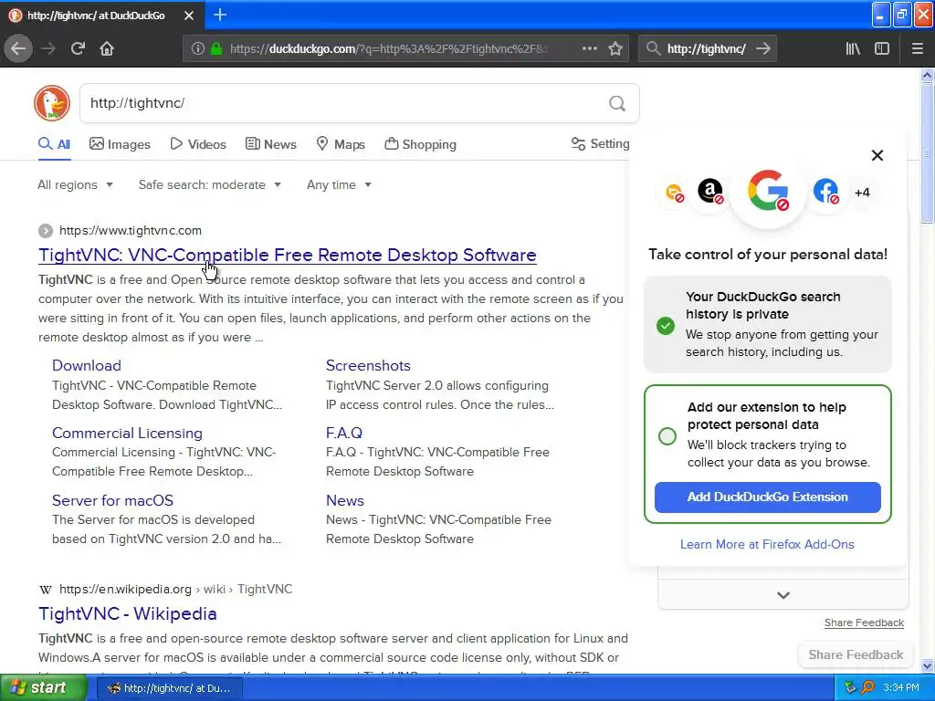Click the tightvnc.com result favicon
This screenshot has height=701, width=935.
(46, 231)
